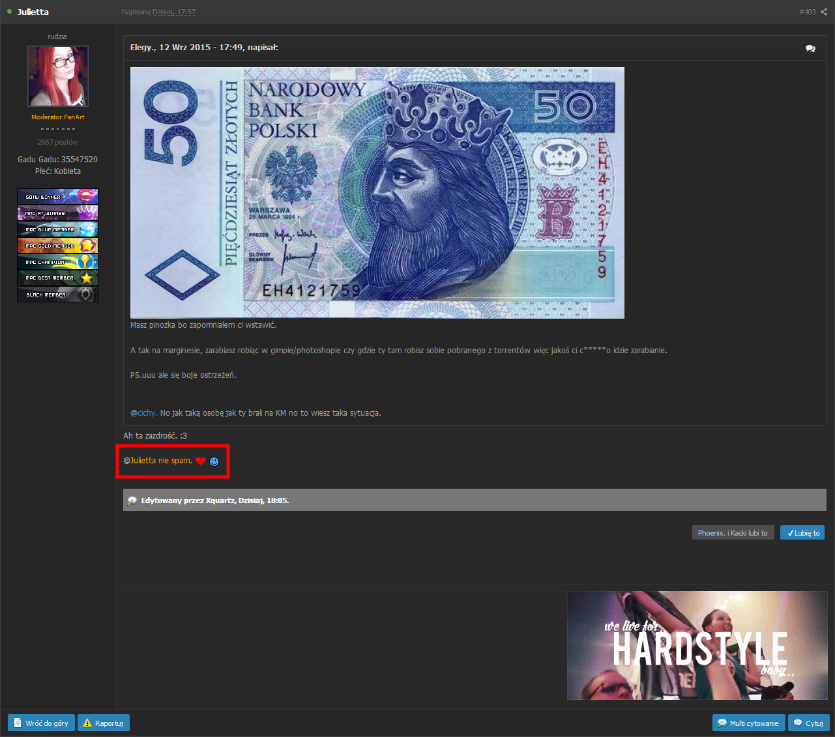Click the BLACK MEMBER badge
835x737 pixels.
coord(57,294)
